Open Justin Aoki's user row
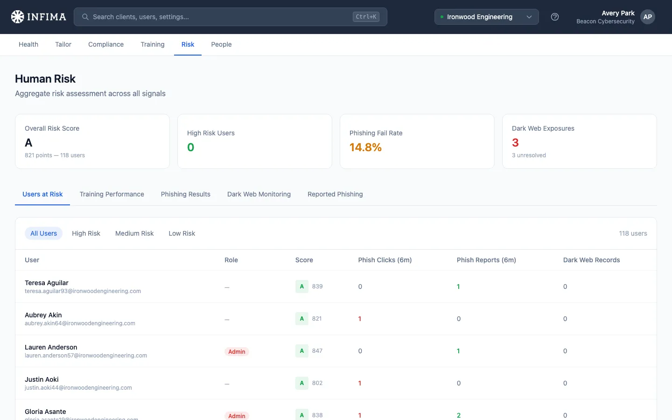The width and height of the screenshot is (672, 420). [x=336, y=383]
